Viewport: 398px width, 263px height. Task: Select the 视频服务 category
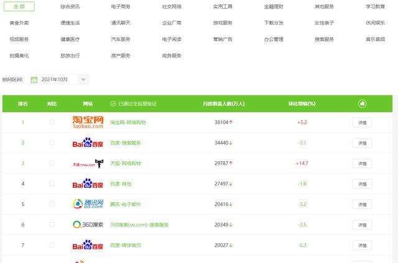tap(19, 39)
